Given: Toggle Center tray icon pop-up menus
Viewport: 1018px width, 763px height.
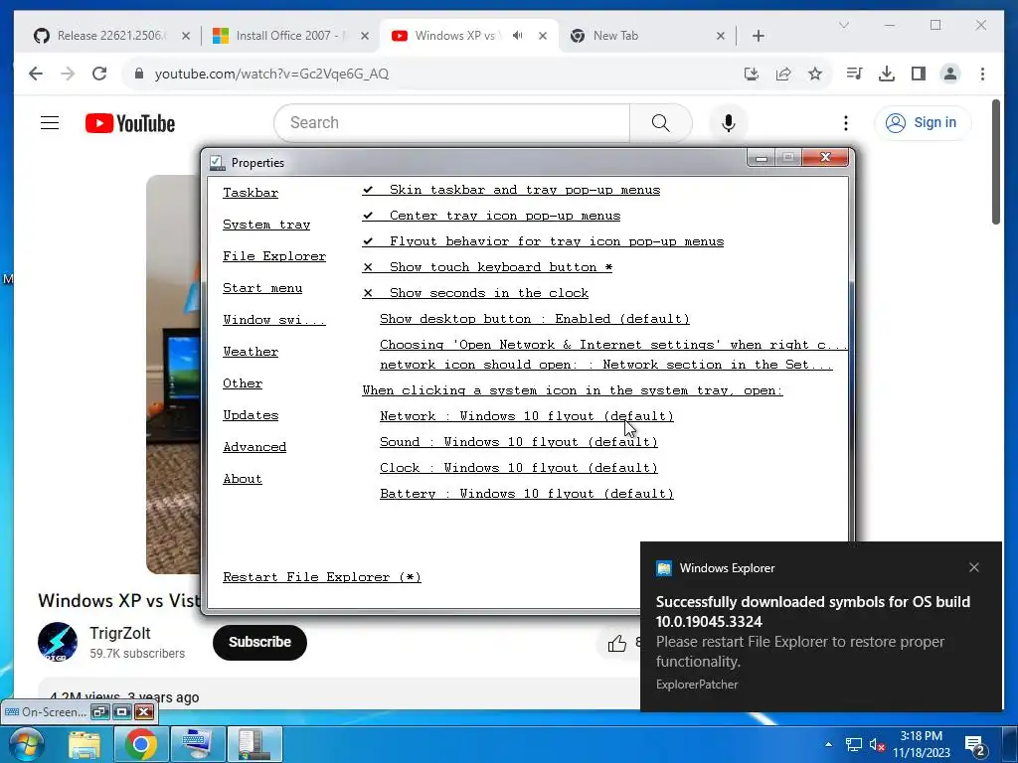Looking at the screenshot, I should tap(491, 216).
